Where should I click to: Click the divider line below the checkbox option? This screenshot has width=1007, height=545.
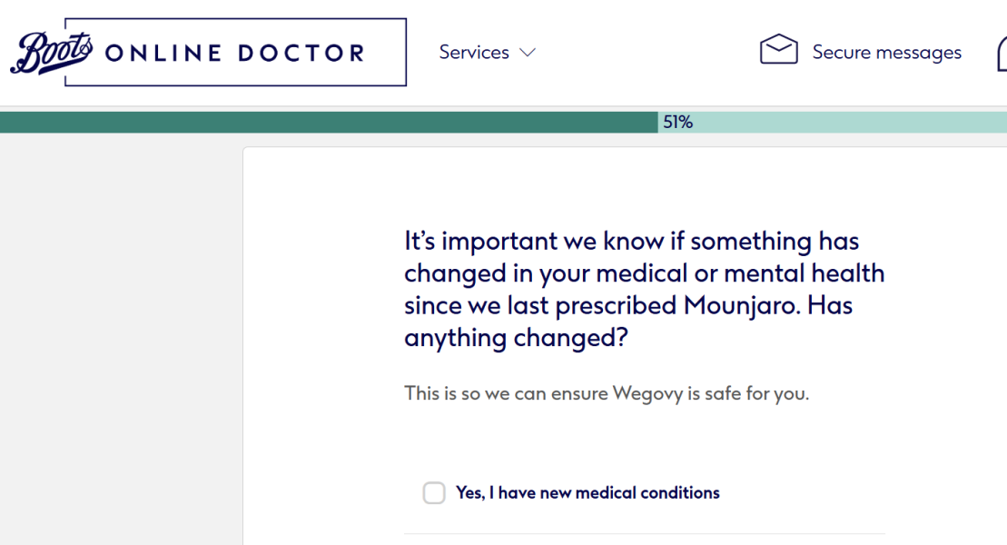645,533
